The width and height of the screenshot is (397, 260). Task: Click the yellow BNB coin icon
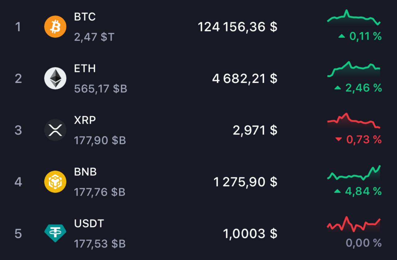[x=55, y=182]
